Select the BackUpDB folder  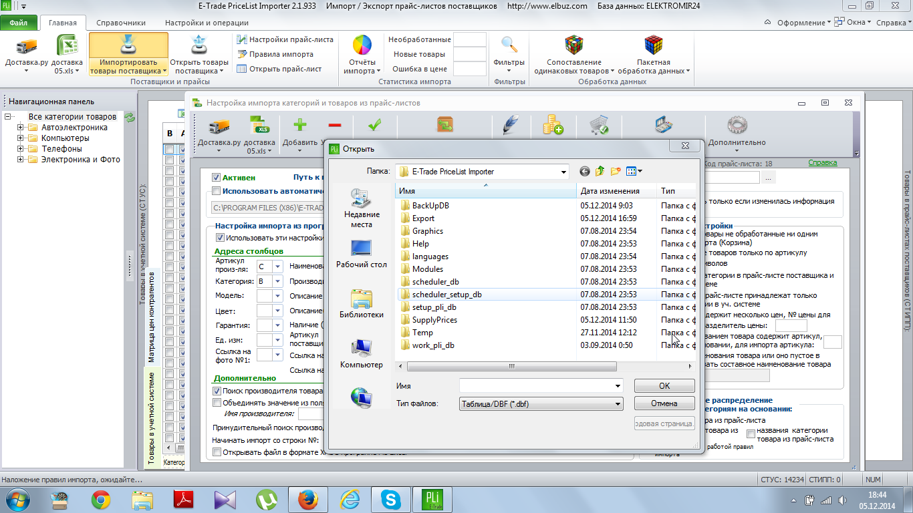click(x=430, y=206)
